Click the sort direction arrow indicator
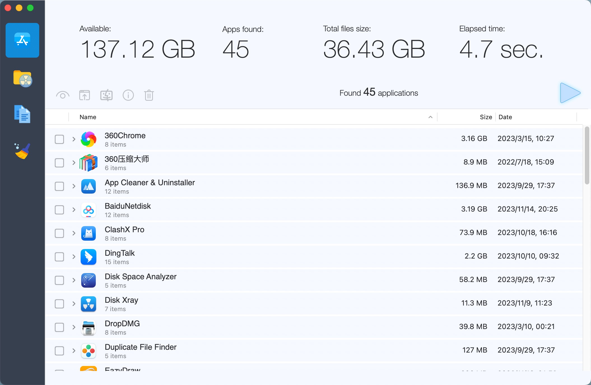Viewport: 591px width, 385px height. coord(431,117)
